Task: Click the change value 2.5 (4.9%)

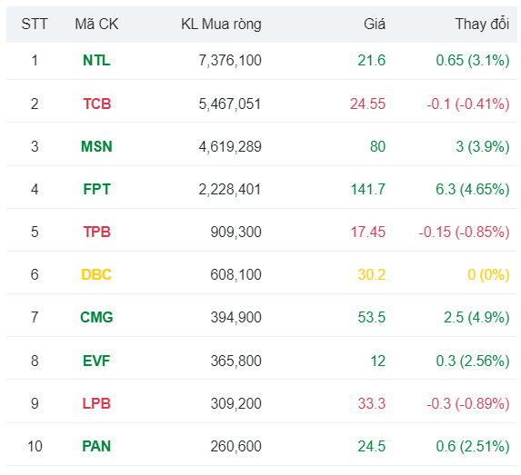Action: click(x=476, y=317)
